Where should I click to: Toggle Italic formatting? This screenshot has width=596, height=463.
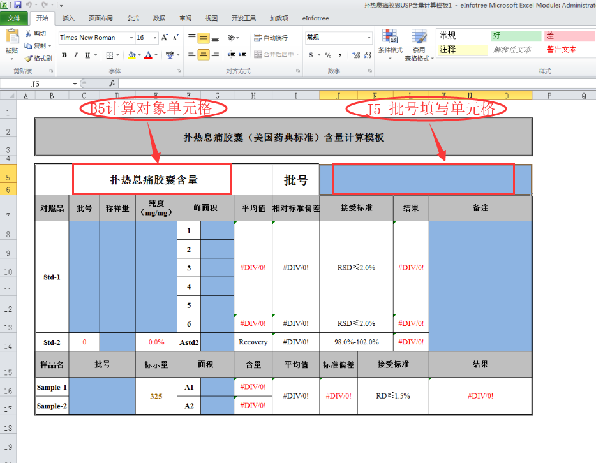(76, 55)
